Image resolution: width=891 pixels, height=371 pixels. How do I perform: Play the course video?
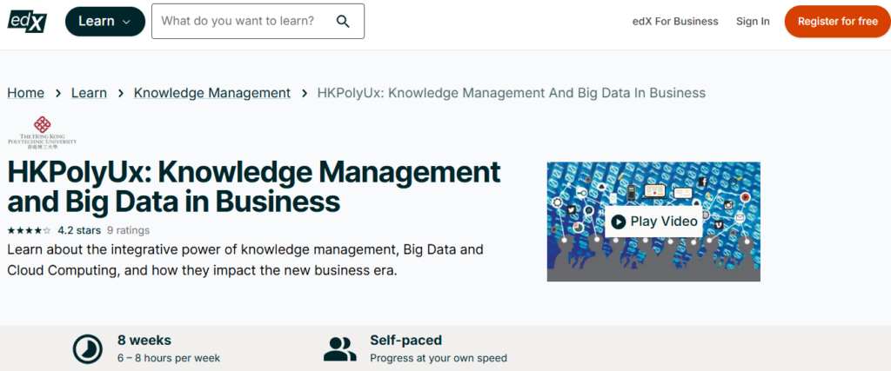[653, 222]
